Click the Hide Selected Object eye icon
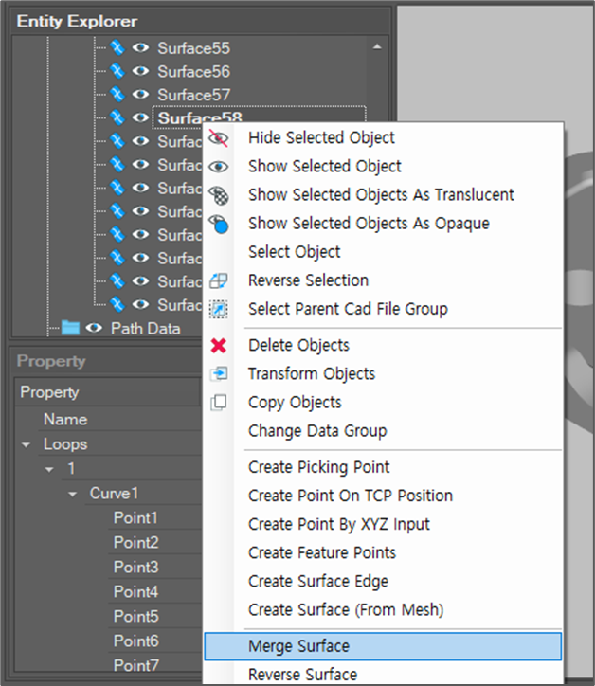 (x=219, y=138)
